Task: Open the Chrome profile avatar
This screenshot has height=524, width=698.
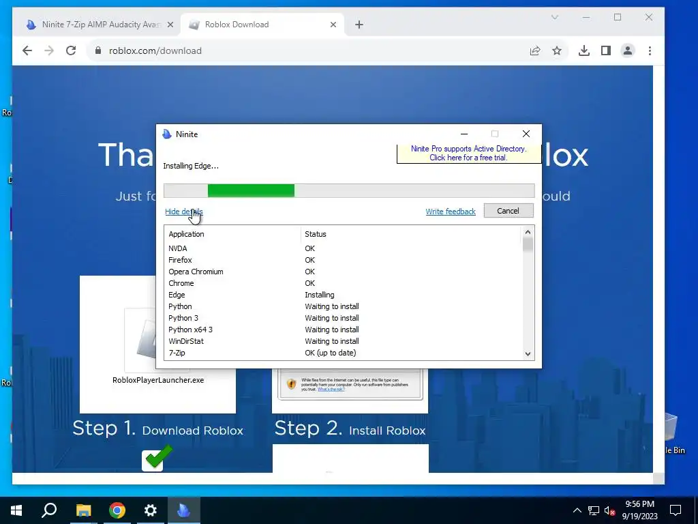Action: [628, 50]
